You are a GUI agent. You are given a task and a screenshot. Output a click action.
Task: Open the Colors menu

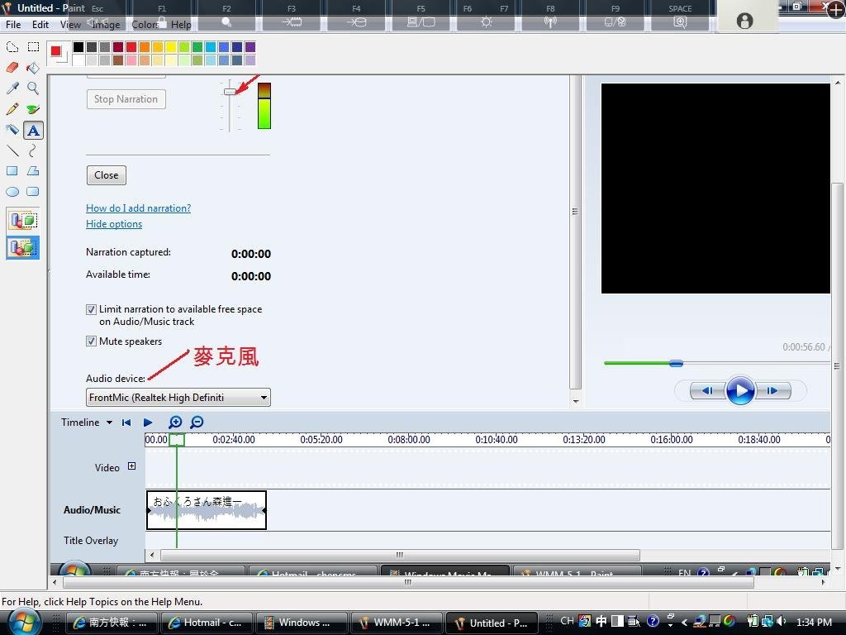144,24
